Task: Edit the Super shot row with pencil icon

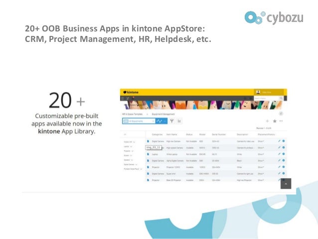Action: pos(279,174)
